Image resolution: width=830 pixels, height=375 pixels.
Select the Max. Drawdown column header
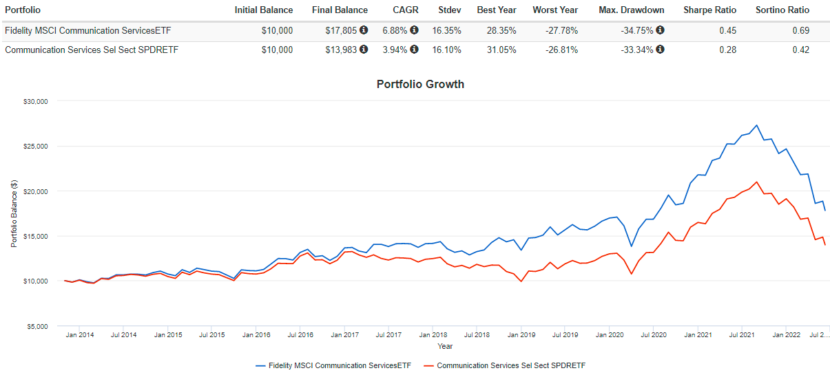point(632,10)
